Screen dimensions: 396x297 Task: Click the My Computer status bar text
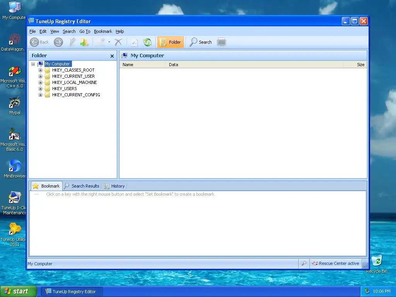point(40,264)
